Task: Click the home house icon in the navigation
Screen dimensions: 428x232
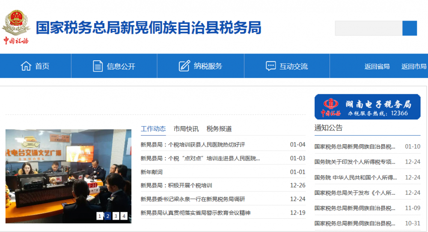Action: point(26,66)
